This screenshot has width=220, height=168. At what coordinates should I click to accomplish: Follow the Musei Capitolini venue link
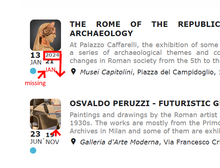pos(106,72)
